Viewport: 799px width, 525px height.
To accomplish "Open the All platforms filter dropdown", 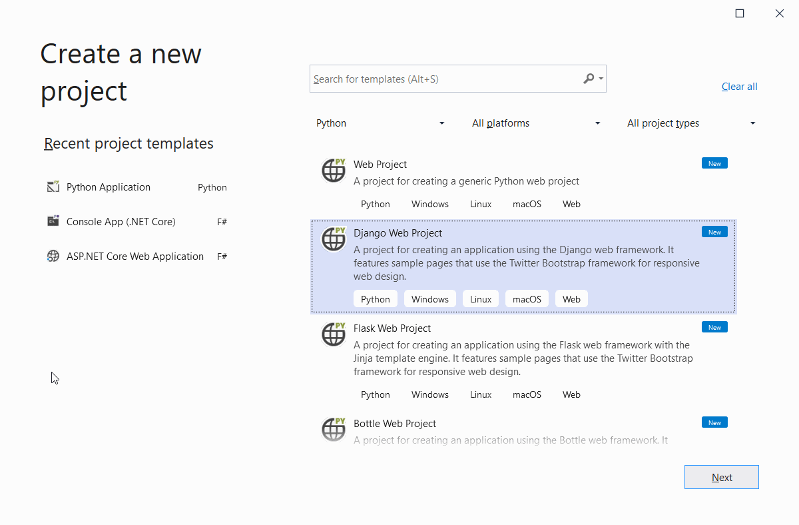I will click(535, 123).
